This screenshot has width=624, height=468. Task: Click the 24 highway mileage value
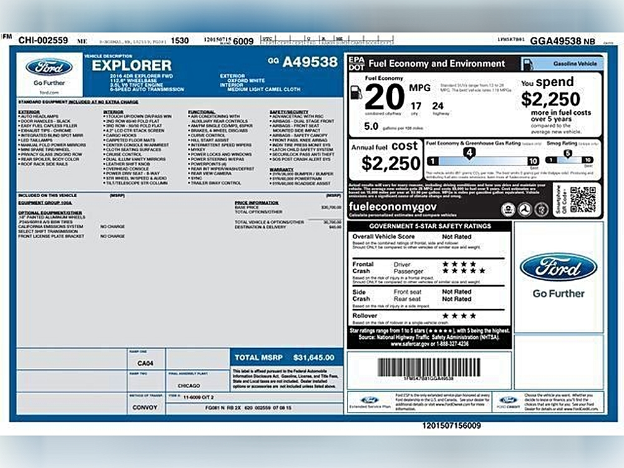tap(437, 106)
